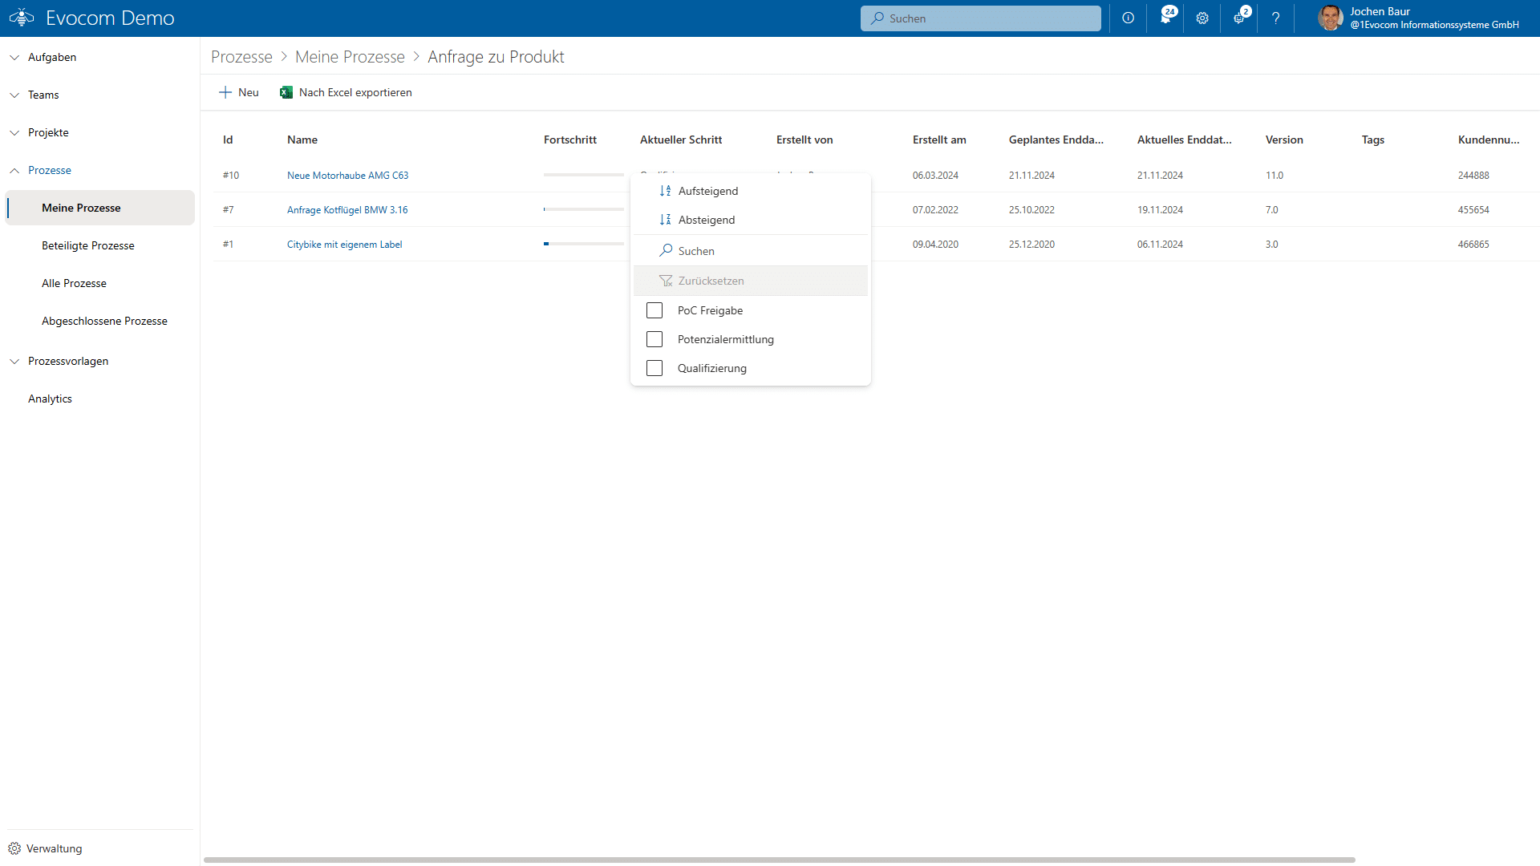Check the Potenzialermittlung checkbox

pyautogui.click(x=654, y=339)
